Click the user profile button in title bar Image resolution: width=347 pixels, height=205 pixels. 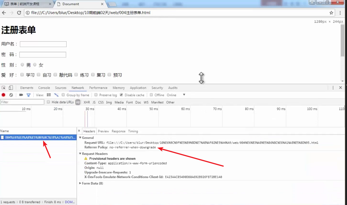pyautogui.click(x=312, y=2)
